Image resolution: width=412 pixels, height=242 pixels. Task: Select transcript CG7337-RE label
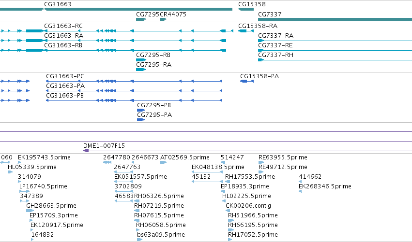275,45
